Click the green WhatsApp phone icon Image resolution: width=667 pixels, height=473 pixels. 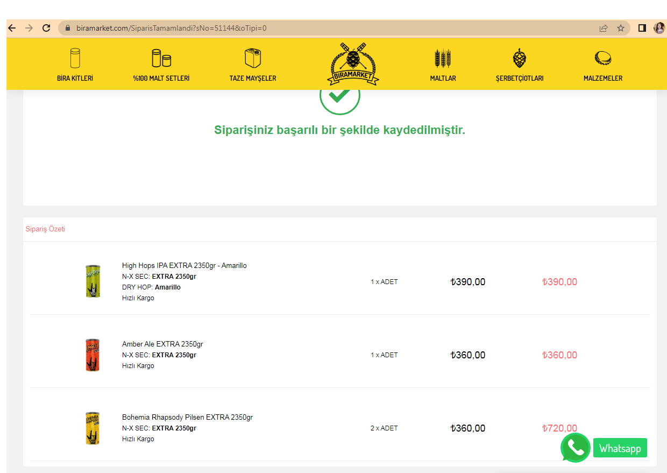[x=575, y=448]
